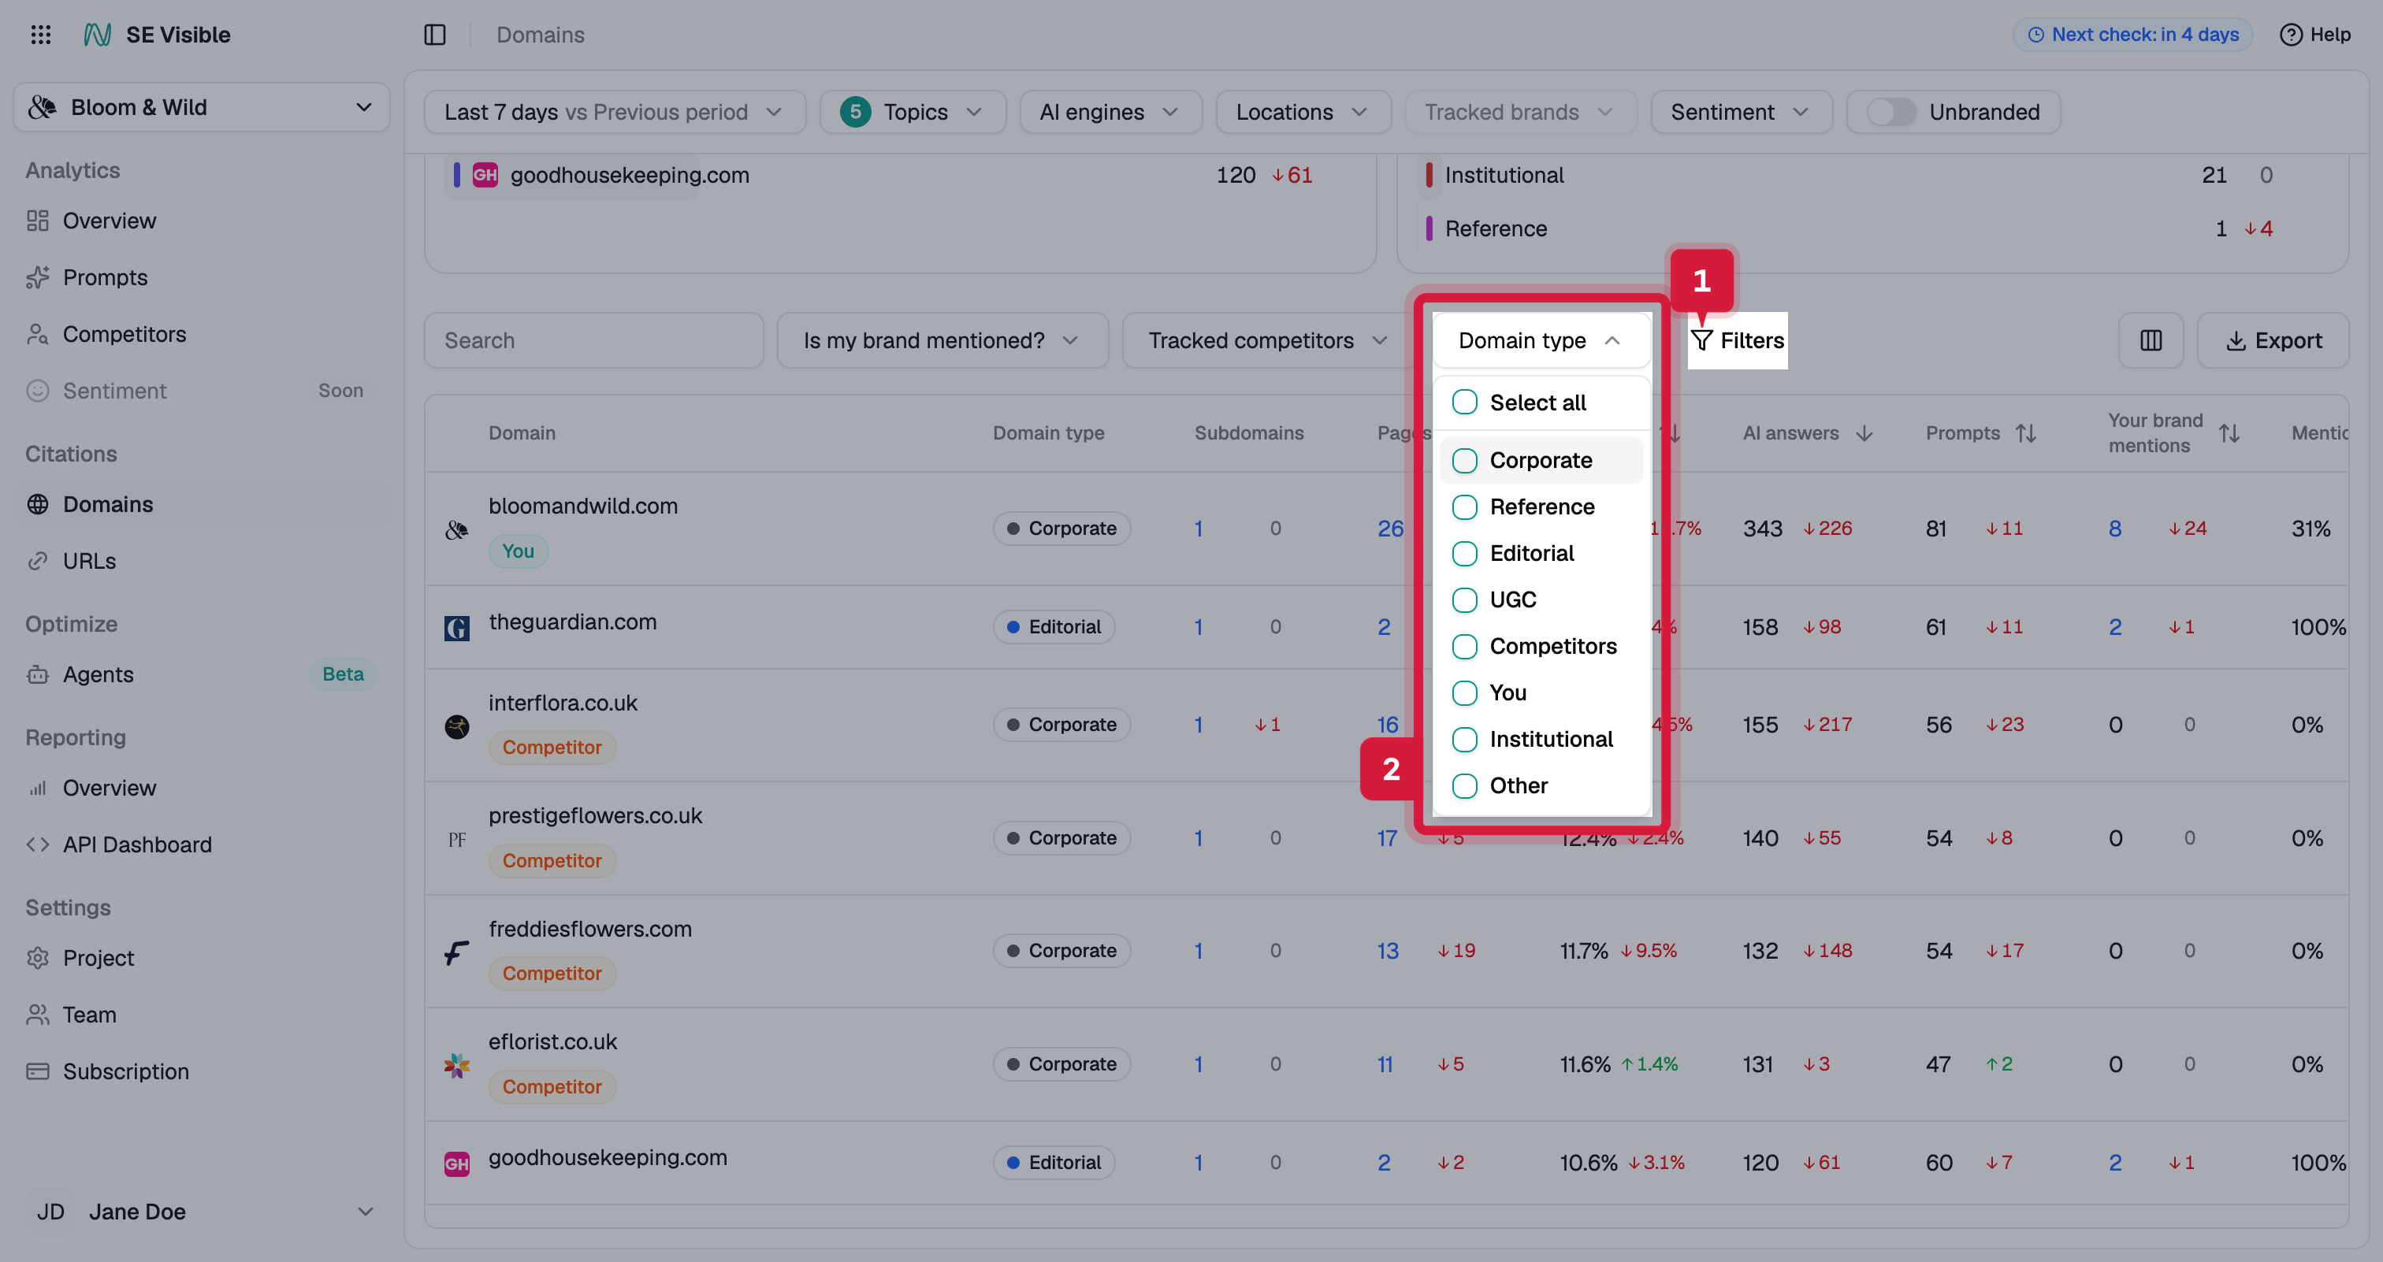Open Competitors in the sidebar
This screenshot has width=2383, height=1262.
[124, 334]
